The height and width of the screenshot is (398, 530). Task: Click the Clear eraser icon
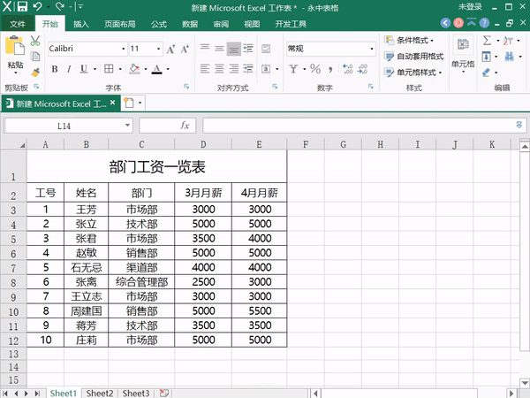point(486,73)
